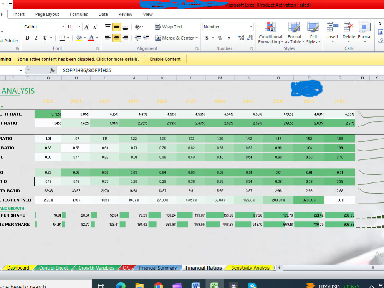384x288 pixels.
Task: Apply Comma Style
Action: pyautogui.click(x=229, y=38)
